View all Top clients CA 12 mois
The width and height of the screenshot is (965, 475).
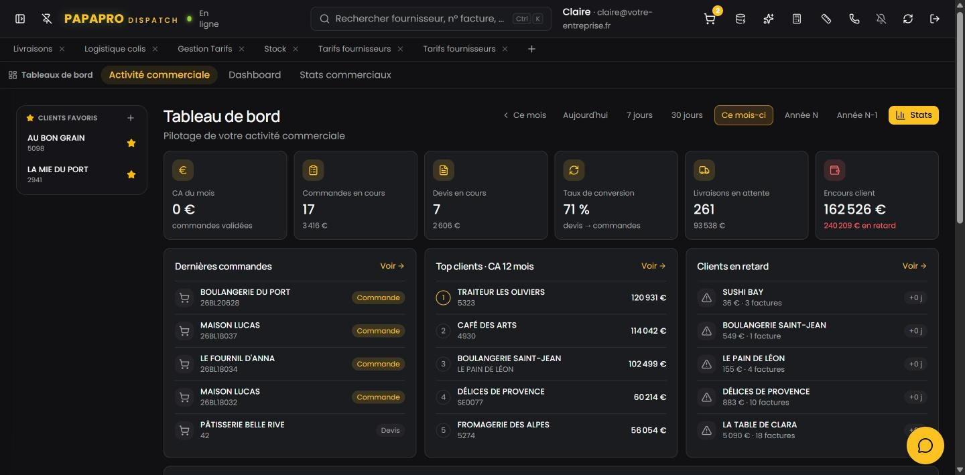653,266
